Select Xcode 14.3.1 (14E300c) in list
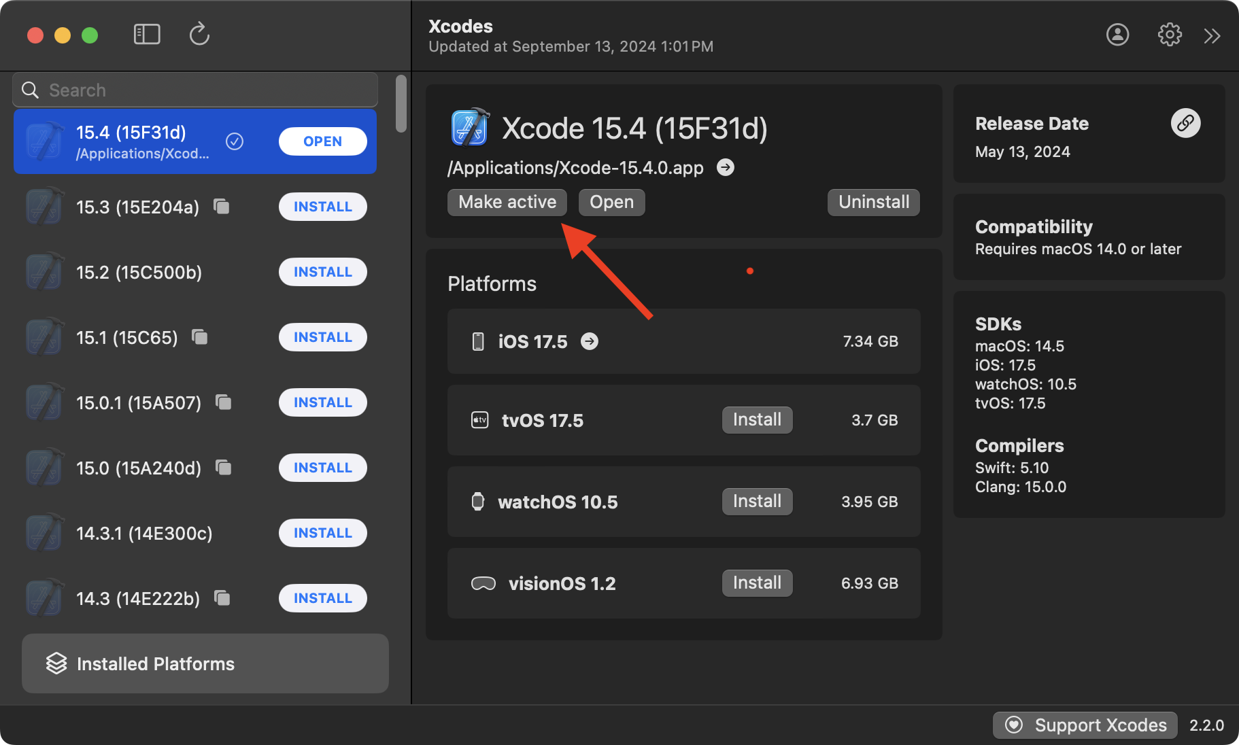This screenshot has height=745, width=1239. pos(144,534)
